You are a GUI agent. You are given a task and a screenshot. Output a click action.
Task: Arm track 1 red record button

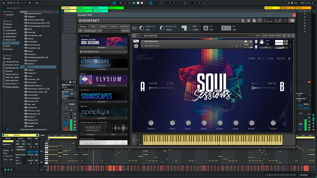(66, 129)
